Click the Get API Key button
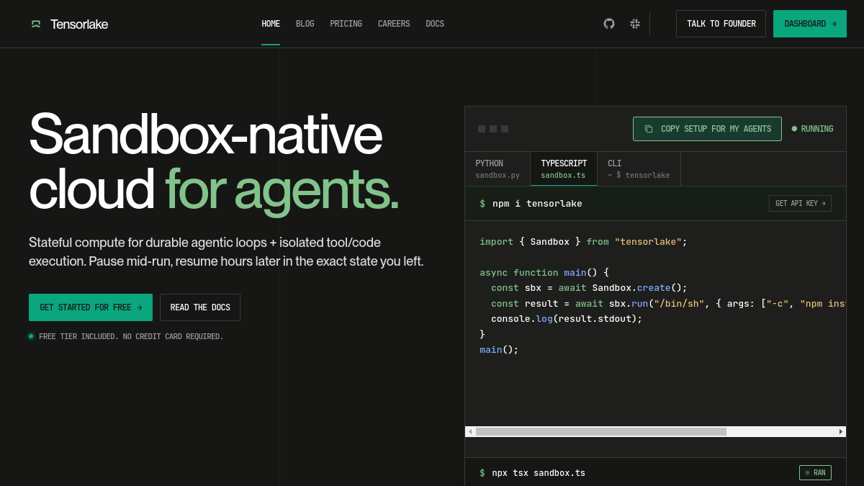 coord(800,204)
